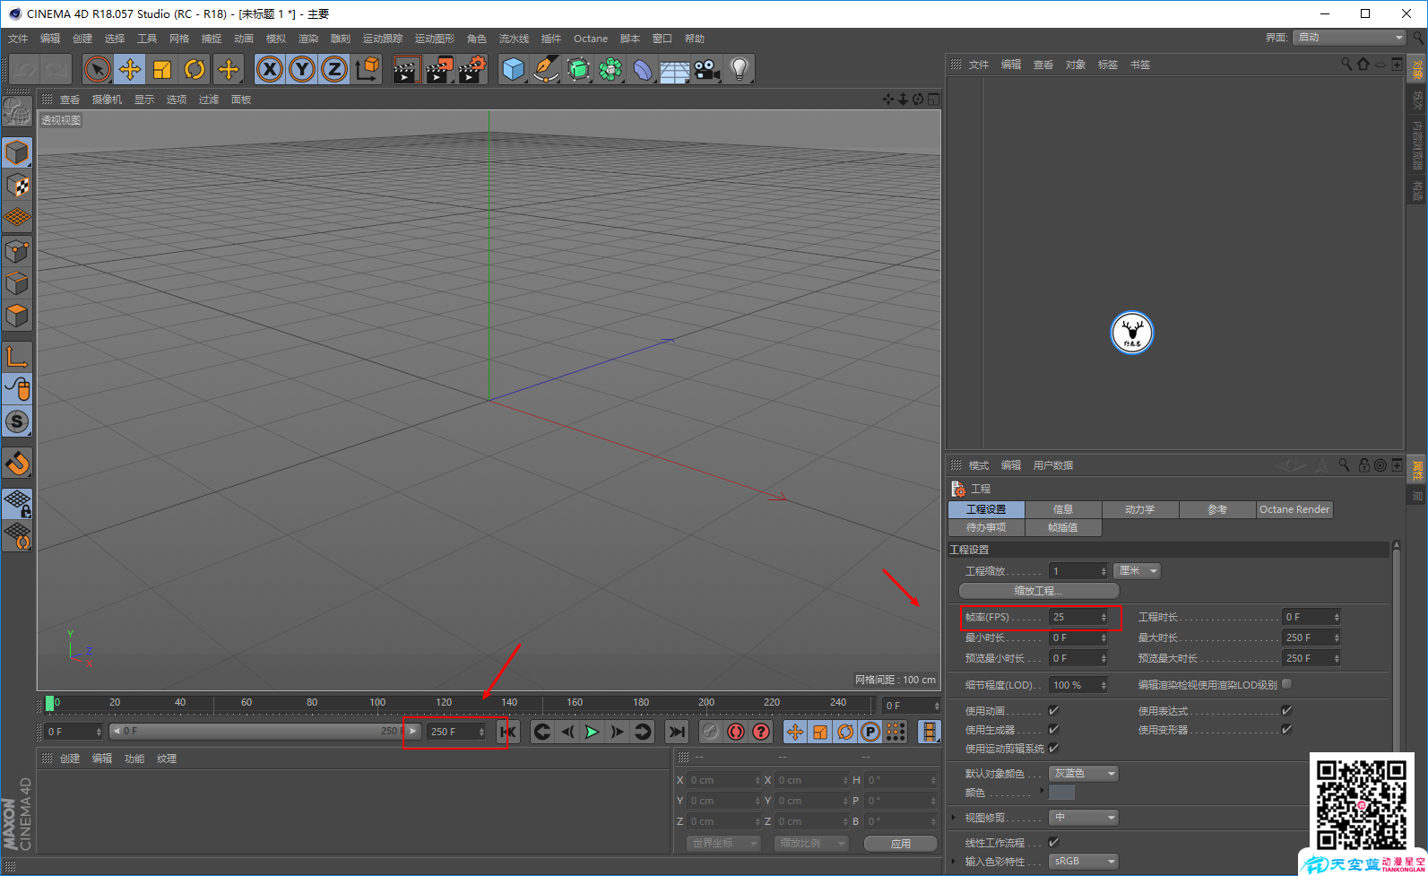
Task: Toggle the Z axis lock
Action: 334,69
